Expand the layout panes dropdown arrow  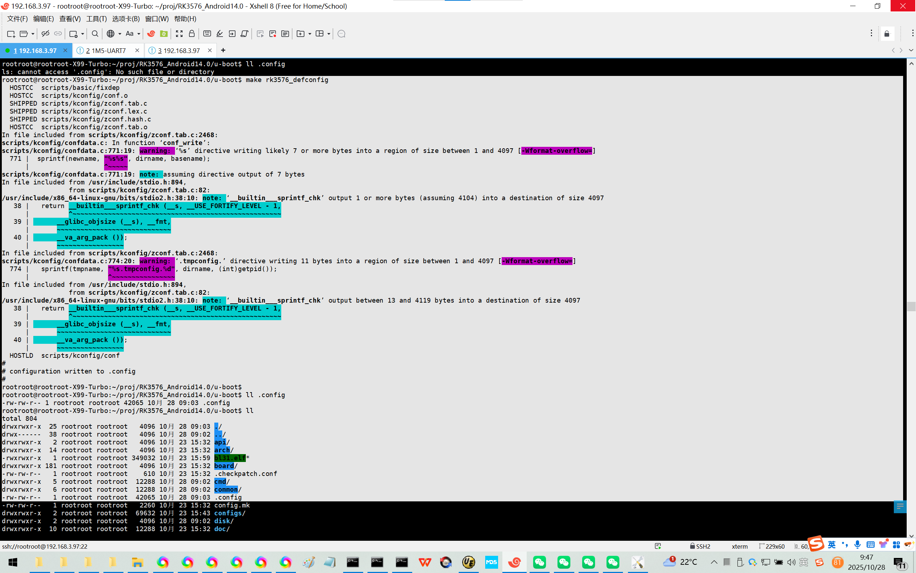pos(328,34)
